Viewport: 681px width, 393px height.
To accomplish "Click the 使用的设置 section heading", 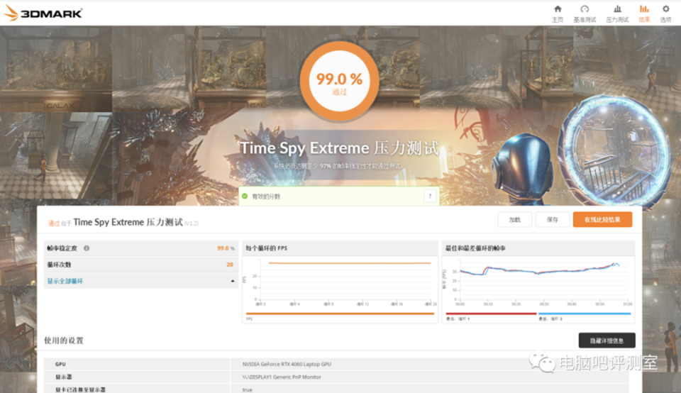I will click(x=64, y=341).
